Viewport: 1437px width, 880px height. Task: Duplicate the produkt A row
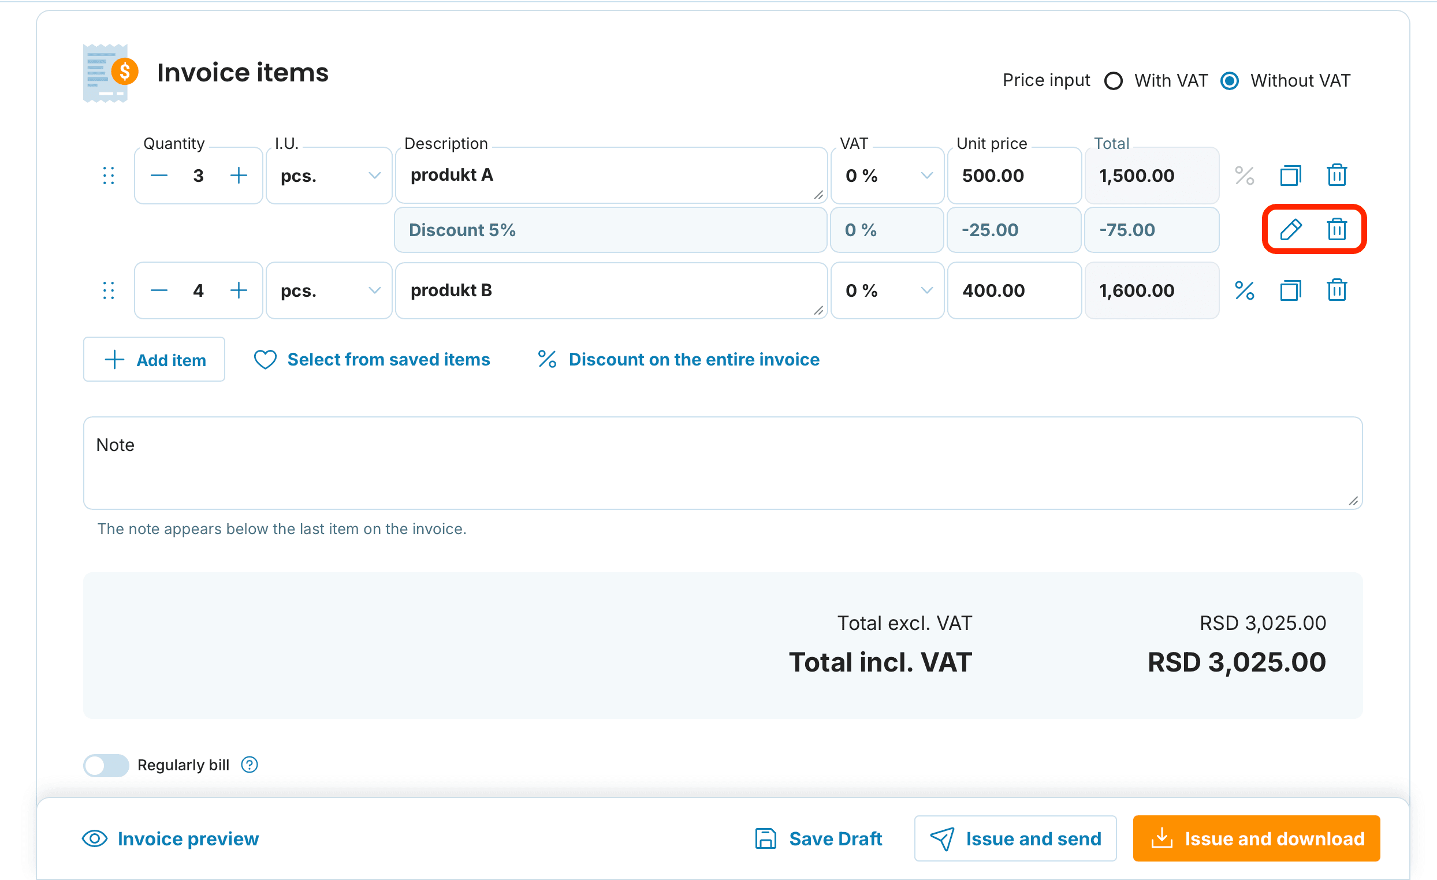tap(1290, 176)
